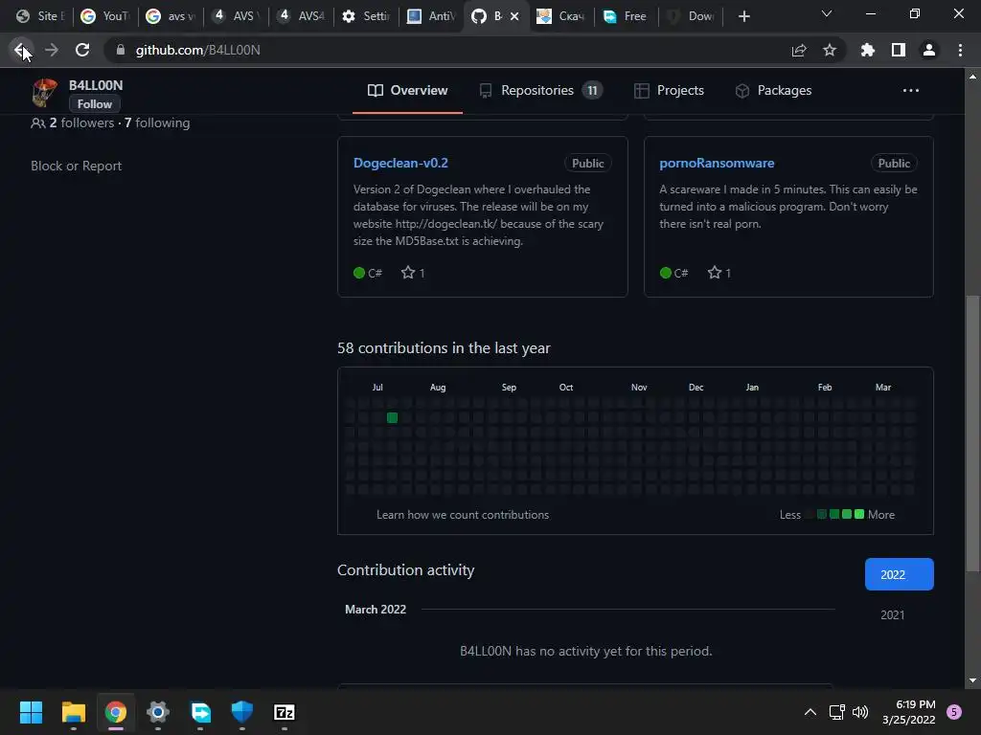This screenshot has width=981, height=735.
Task: Switch to the Settings browser tab
Action: pos(366,16)
